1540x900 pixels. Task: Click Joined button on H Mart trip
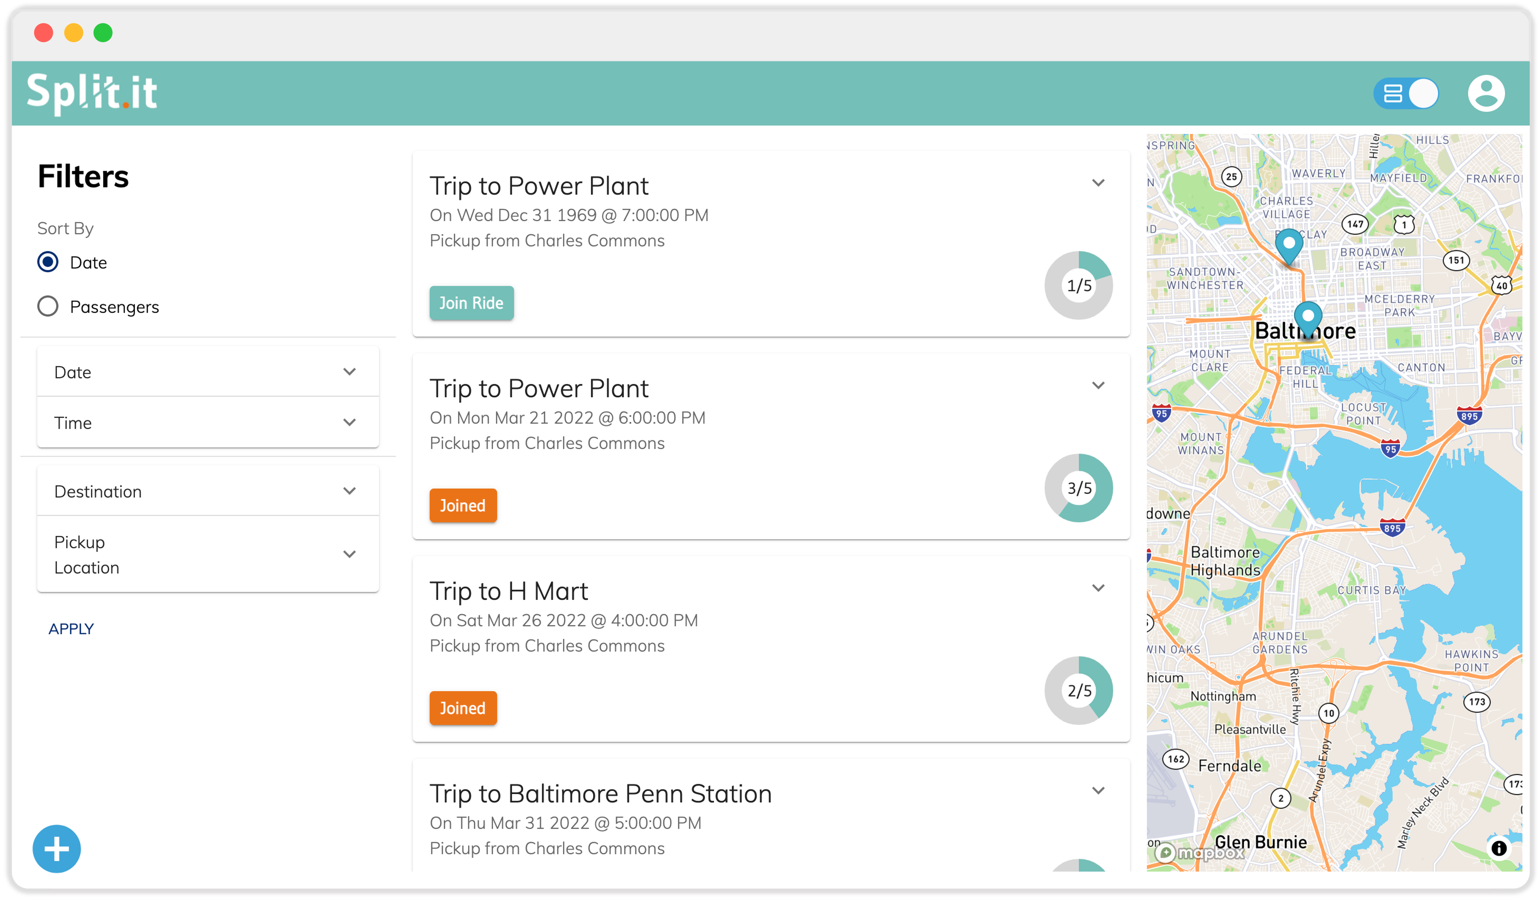[463, 708]
